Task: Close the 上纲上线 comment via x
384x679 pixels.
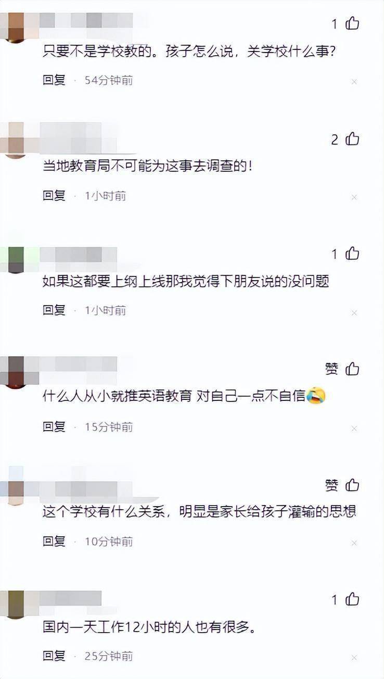Action: (x=354, y=312)
